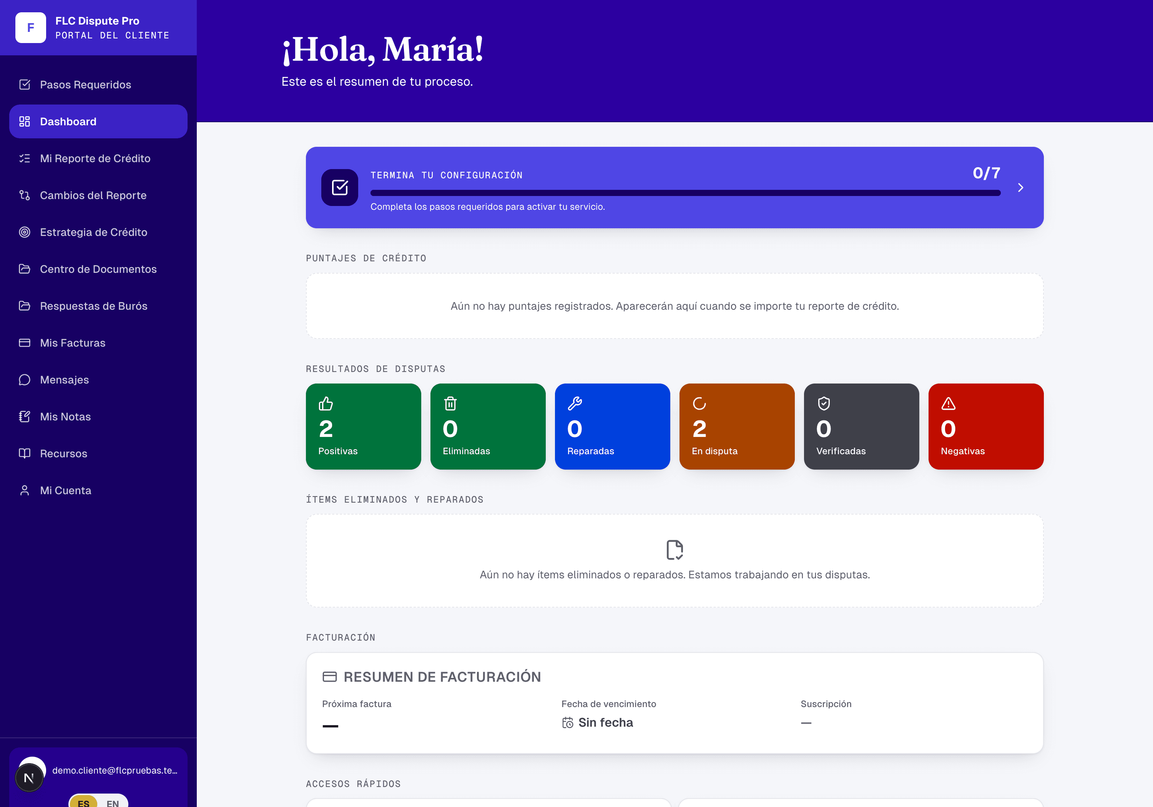Open the Eliminadas disputes card
The height and width of the screenshot is (807, 1153).
488,426
